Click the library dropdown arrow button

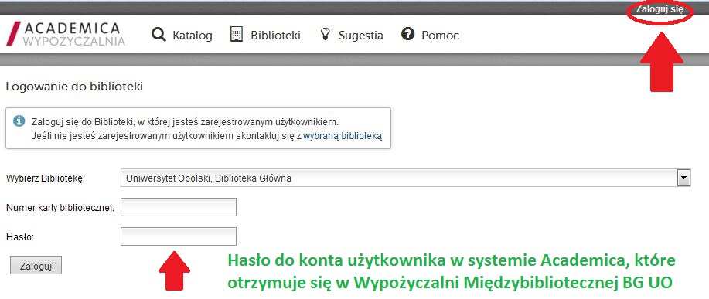683,178
